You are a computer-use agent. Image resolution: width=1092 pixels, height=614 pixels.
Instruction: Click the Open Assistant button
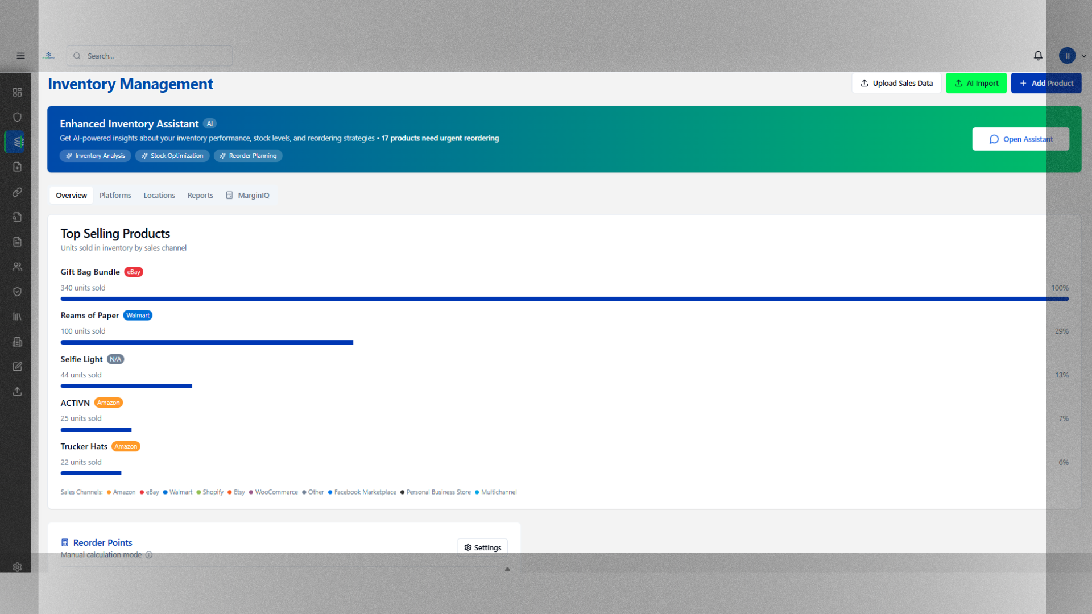coord(1020,139)
